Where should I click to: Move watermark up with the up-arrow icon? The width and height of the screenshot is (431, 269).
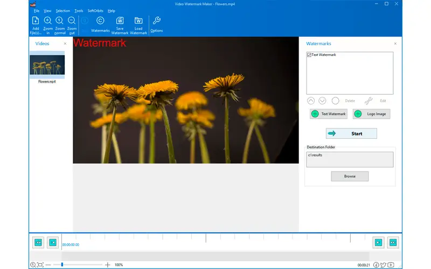click(311, 101)
